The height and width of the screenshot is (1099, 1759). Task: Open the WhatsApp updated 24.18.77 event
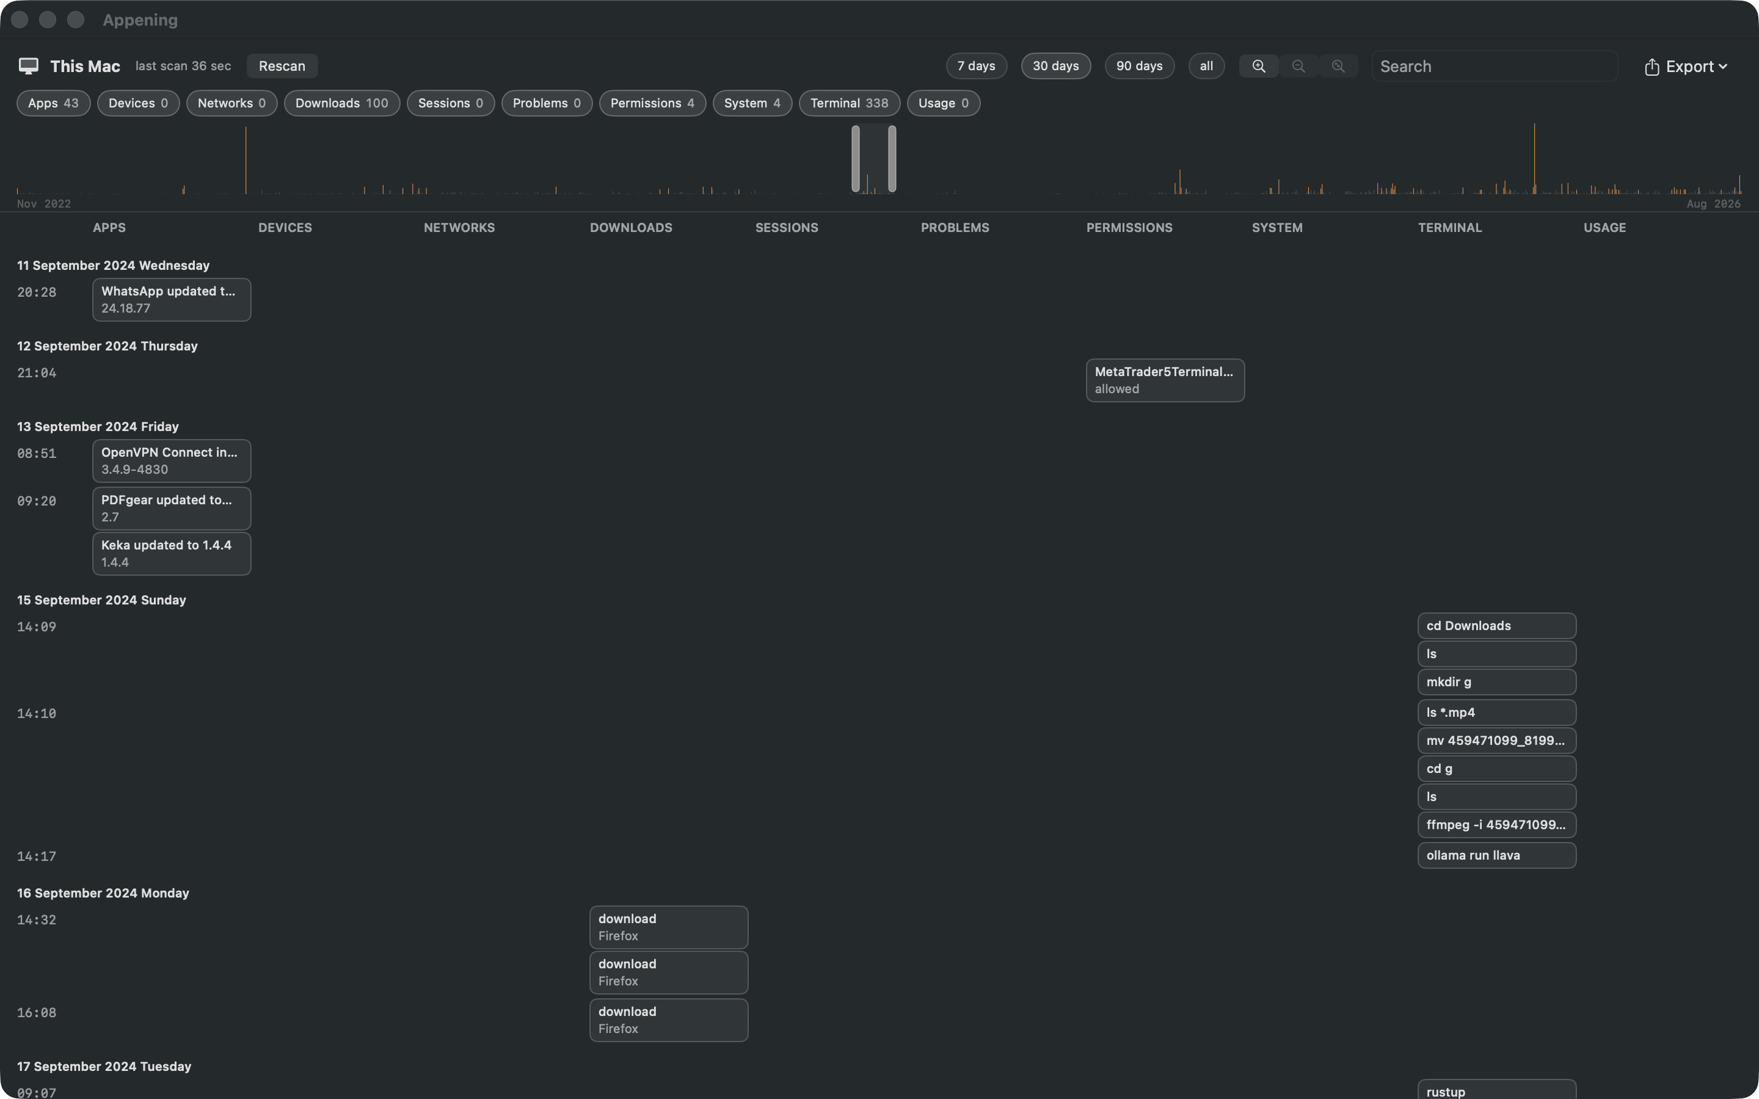pos(172,299)
